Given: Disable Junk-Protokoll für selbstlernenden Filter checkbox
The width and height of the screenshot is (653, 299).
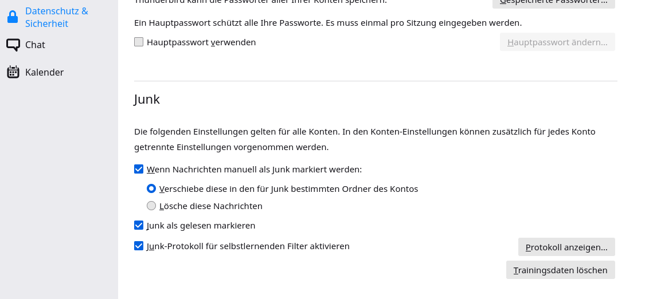Looking at the screenshot, I should pyautogui.click(x=139, y=246).
